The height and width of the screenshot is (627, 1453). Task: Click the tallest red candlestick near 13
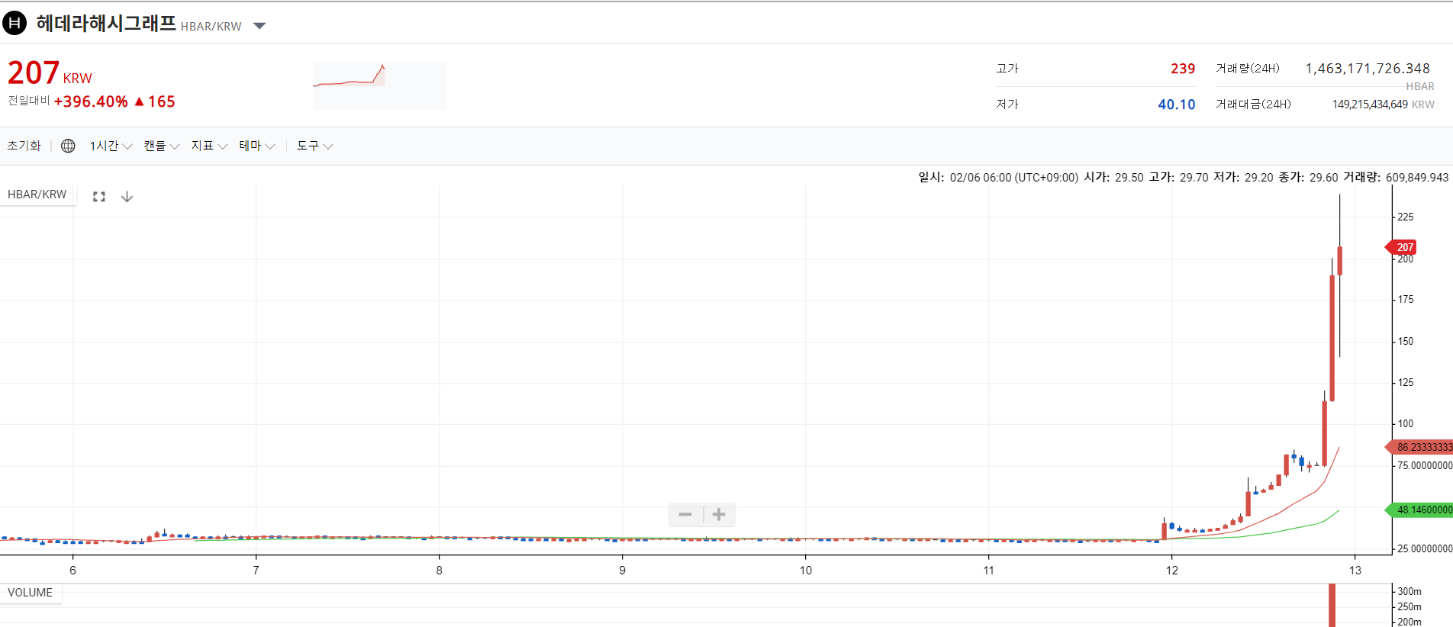1332,338
